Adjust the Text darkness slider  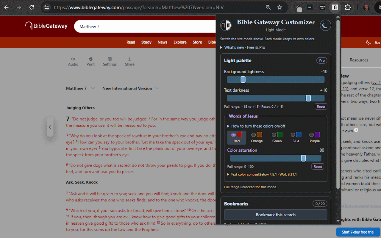276,98
